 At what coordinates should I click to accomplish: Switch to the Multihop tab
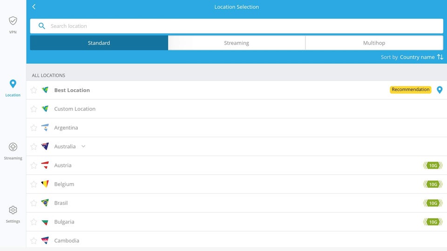(x=374, y=43)
